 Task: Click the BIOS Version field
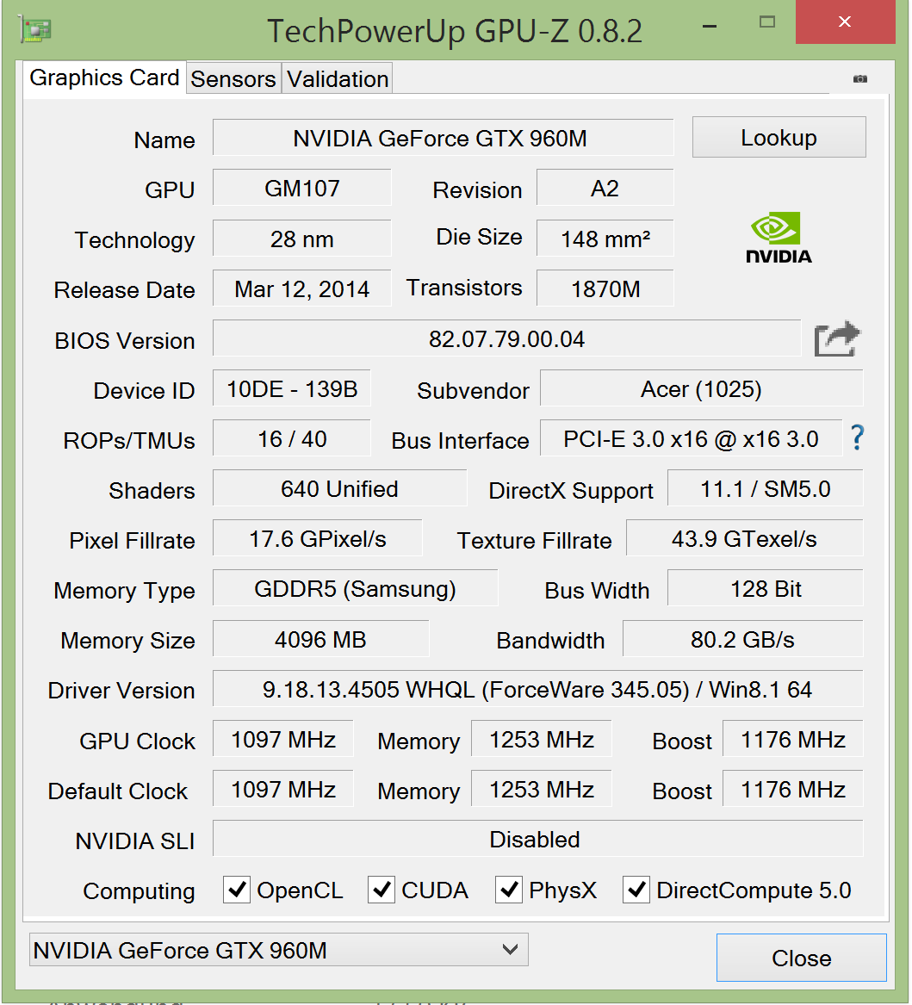[506, 338]
